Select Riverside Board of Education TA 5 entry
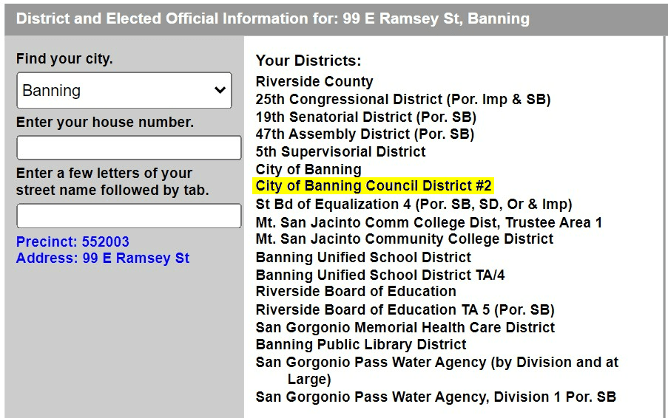The width and height of the screenshot is (668, 418). (x=405, y=309)
